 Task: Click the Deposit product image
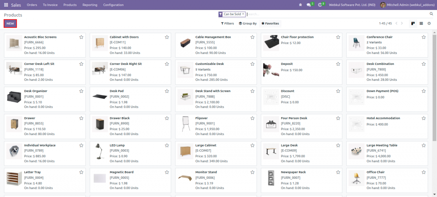(x=271, y=70)
